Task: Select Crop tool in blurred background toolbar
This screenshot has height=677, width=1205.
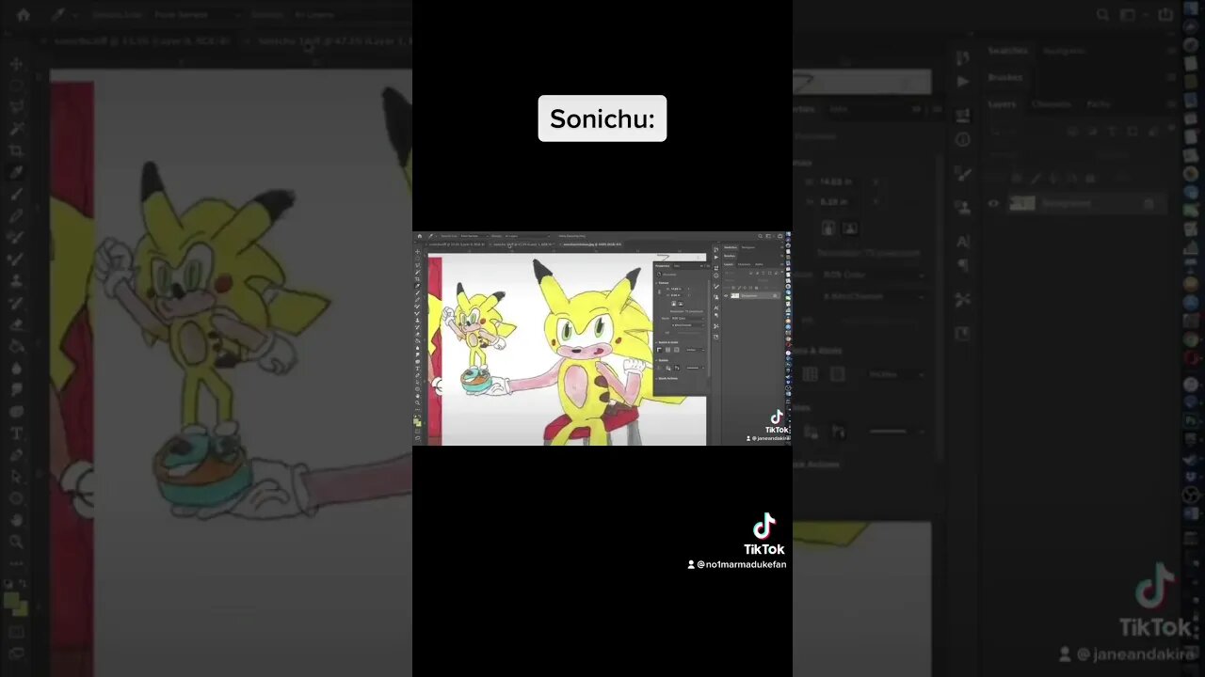Action: pyautogui.click(x=16, y=150)
